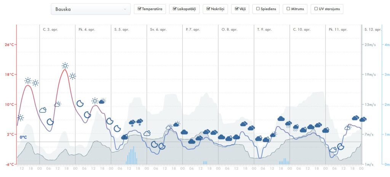Enable the Mitrums button
The width and height of the screenshot is (390, 177).
pos(295,9)
